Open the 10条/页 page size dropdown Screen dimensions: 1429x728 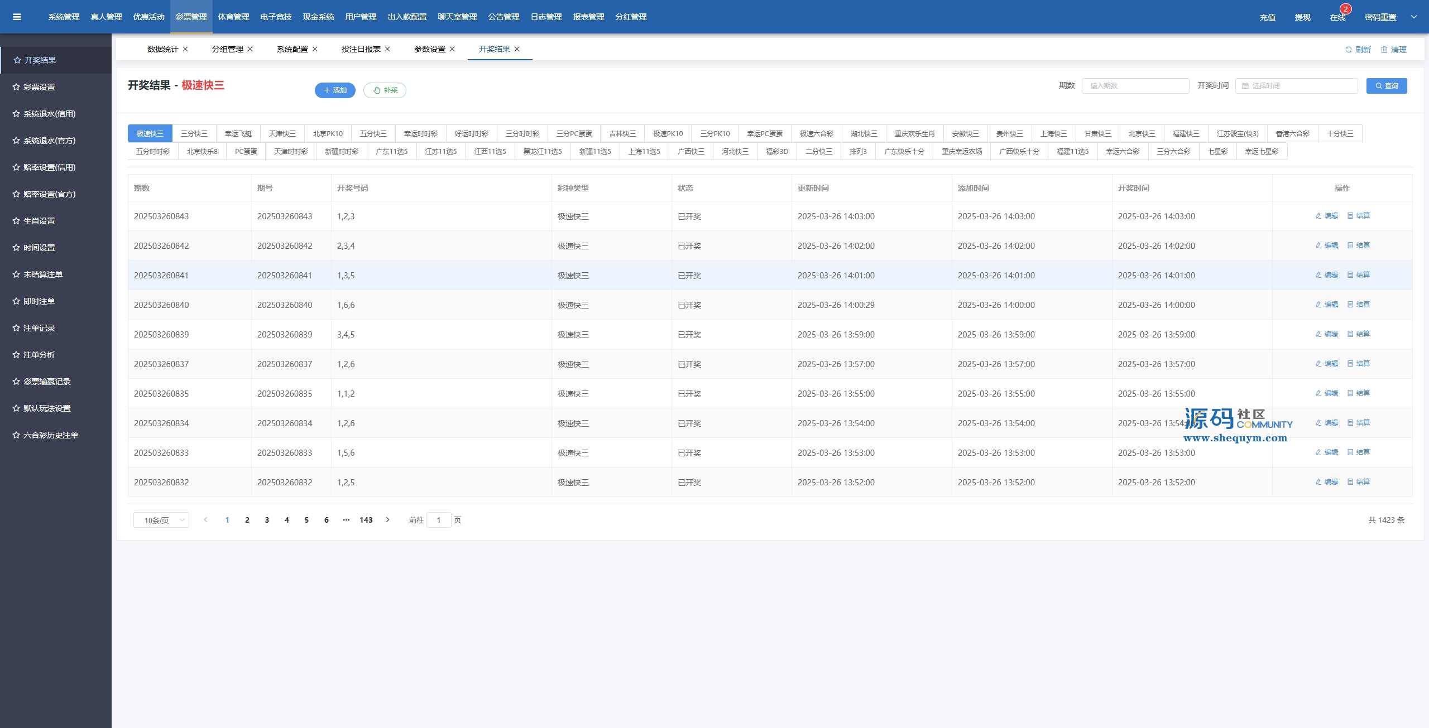(161, 520)
